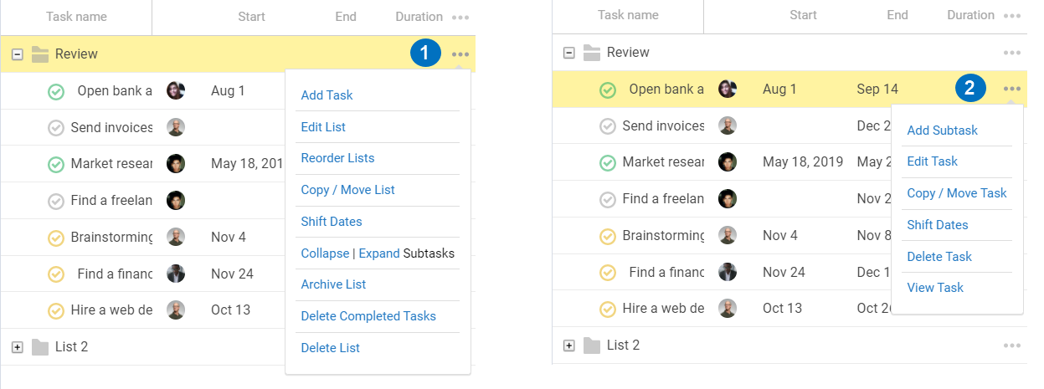The image size is (1044, 389).
Task: Click three-dot menu on highlighted Open bank task
Action: (x=1011, y=90)
